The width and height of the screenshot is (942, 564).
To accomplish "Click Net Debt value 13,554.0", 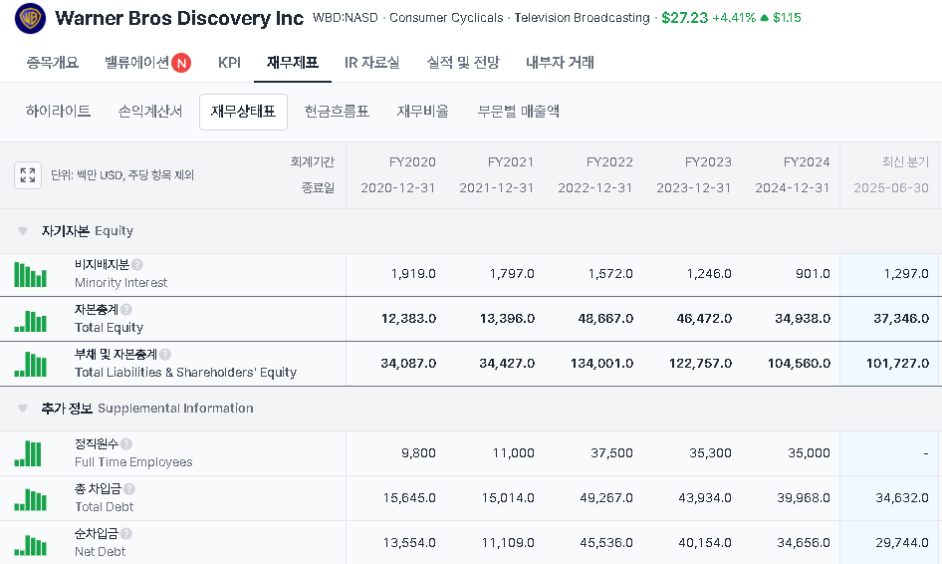I will 409,543.
